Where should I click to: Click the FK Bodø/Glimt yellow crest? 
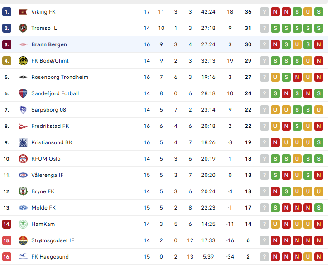click(x=23, y=61)
